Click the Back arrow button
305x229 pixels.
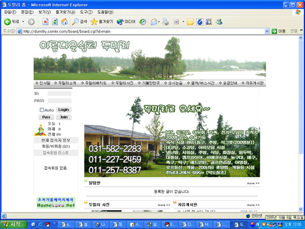(x=7, y=22)
